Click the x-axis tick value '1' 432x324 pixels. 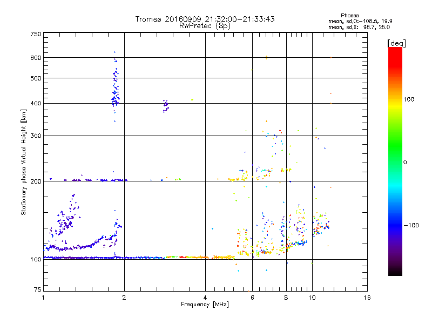pos(43,298)
